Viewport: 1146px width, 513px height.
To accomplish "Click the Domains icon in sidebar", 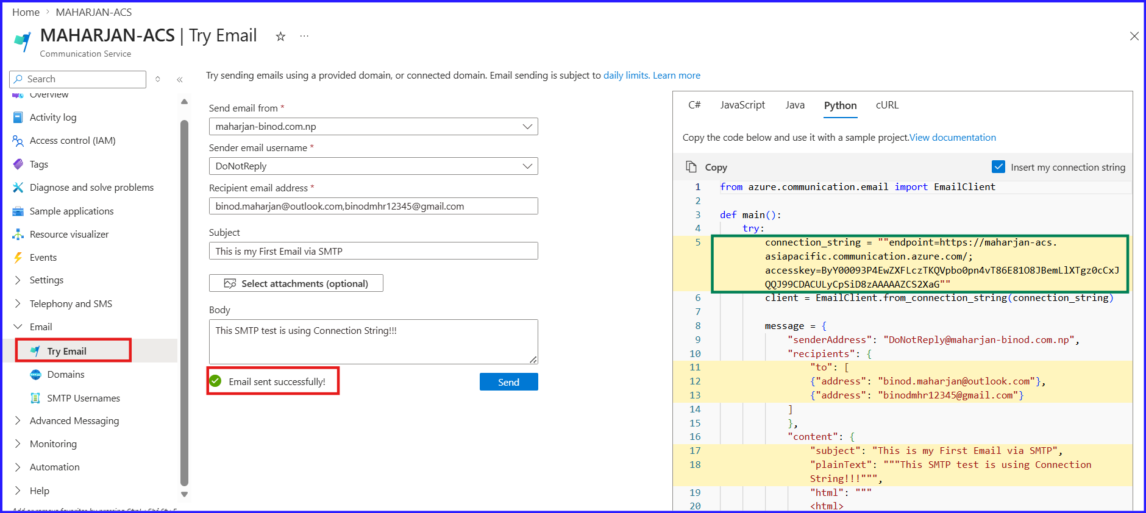I will pos(35,375).
